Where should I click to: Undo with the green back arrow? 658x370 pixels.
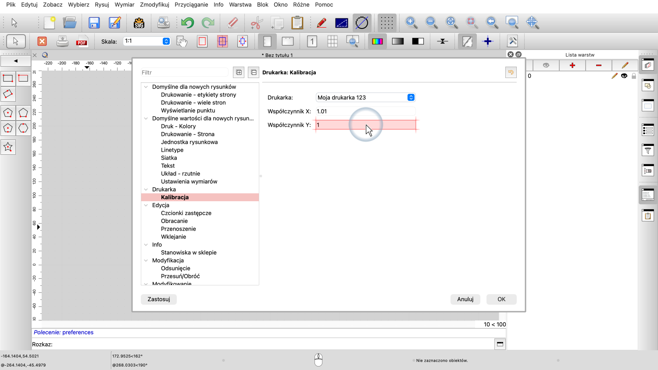(188, 22)
